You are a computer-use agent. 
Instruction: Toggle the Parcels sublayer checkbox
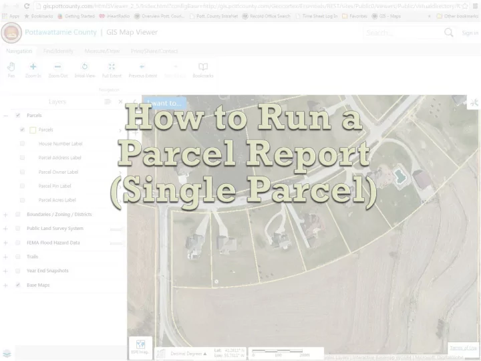click(22, 130)
